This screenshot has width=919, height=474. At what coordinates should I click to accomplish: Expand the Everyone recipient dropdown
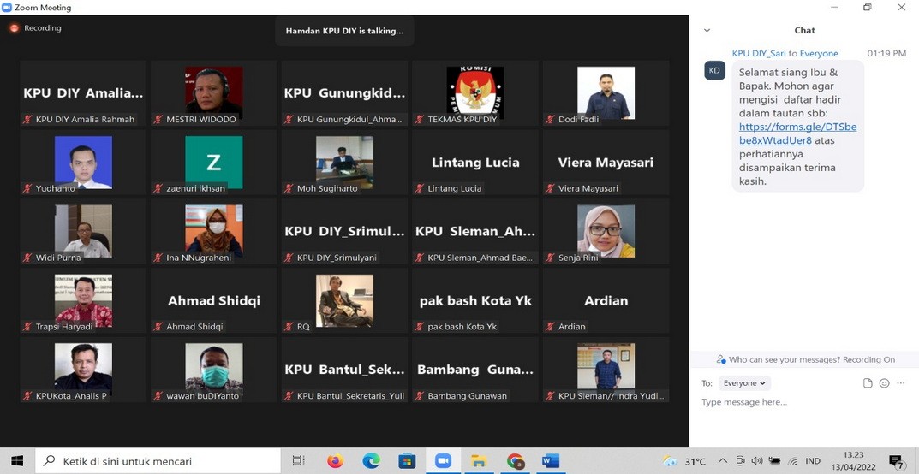(x=743, y=383)
